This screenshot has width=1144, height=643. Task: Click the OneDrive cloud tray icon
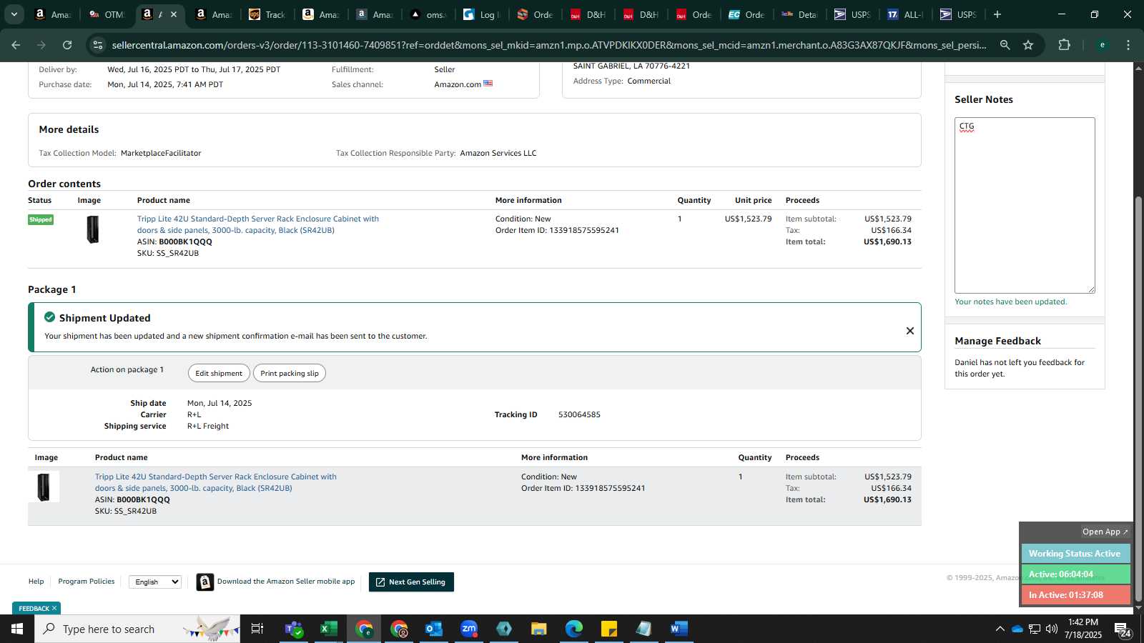[1017, 629]
